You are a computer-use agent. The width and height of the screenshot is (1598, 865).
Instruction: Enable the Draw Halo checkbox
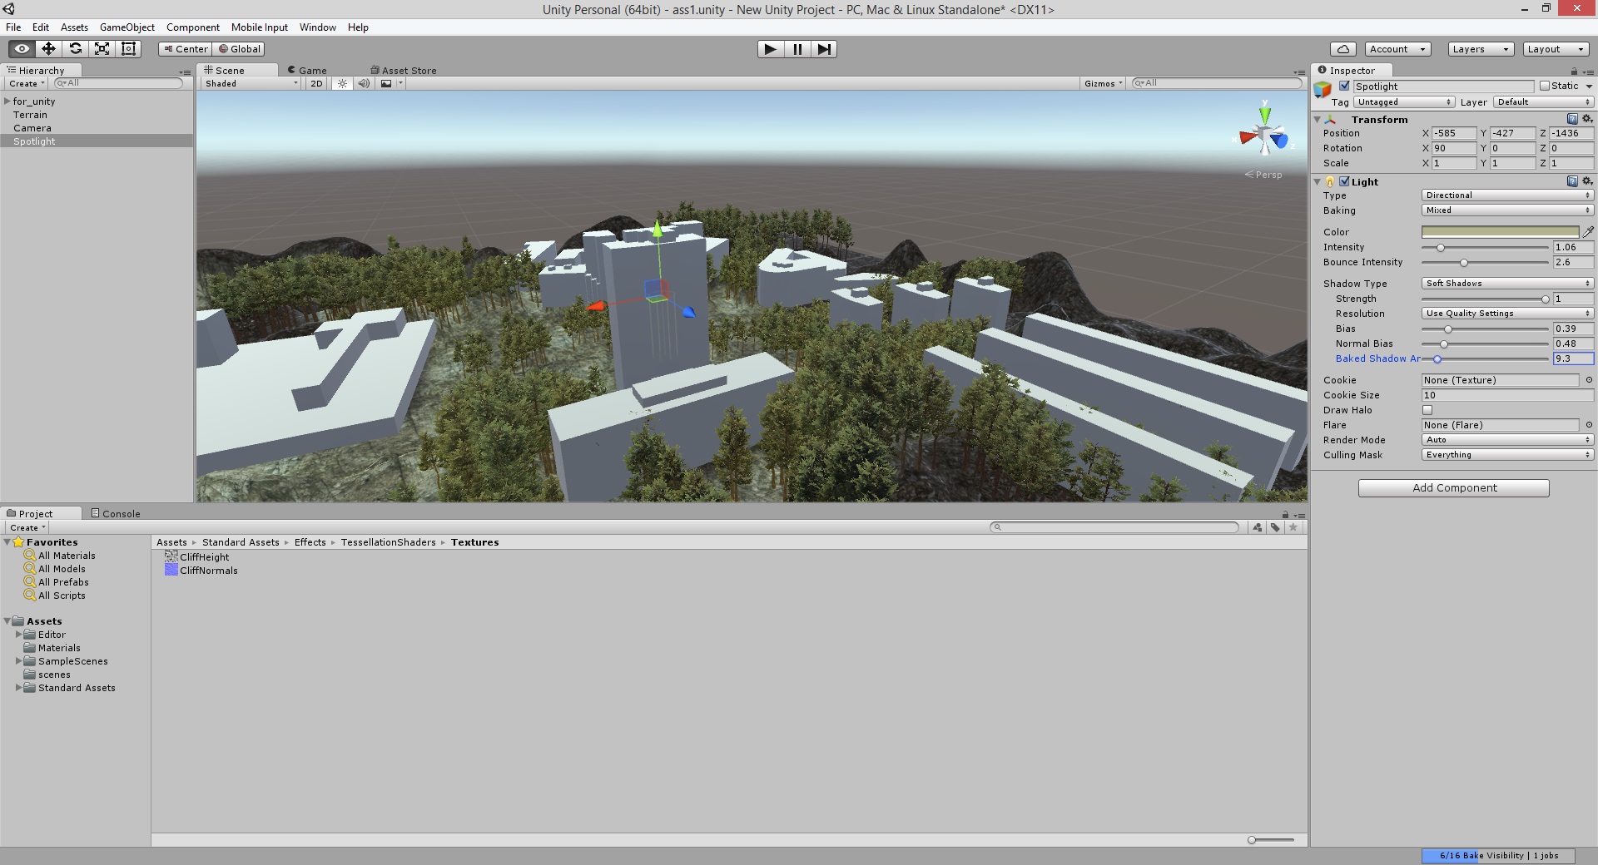pyautogui.click(x=1427, y=410)
